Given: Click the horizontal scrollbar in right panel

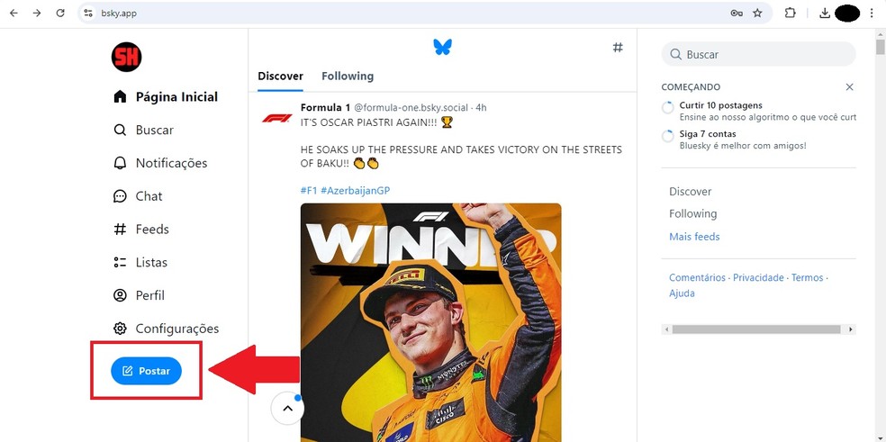Looking at the screenshot, I should [756, 329].
